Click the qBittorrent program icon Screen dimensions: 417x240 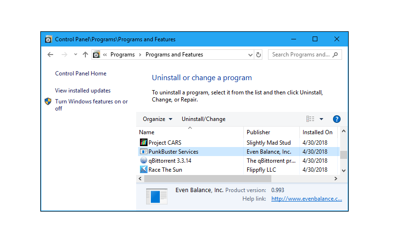[144, 160]
